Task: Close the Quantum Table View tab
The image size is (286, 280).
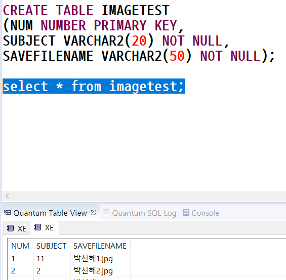Action: point(94,213)
